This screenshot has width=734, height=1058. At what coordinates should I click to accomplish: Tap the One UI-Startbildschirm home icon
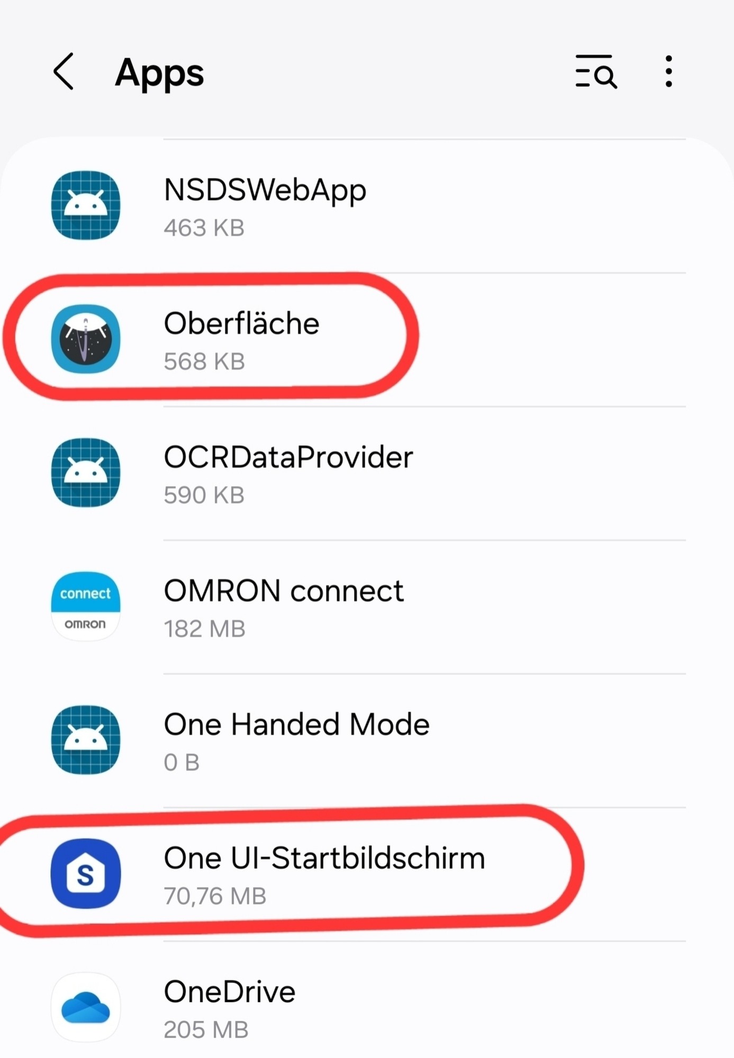click(86, 873)
